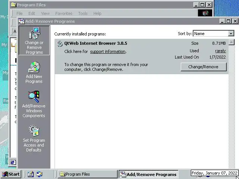Maximize the Add/Remove Programs window
This screenshot has height=179, width=239.
[x=228, y=21]
